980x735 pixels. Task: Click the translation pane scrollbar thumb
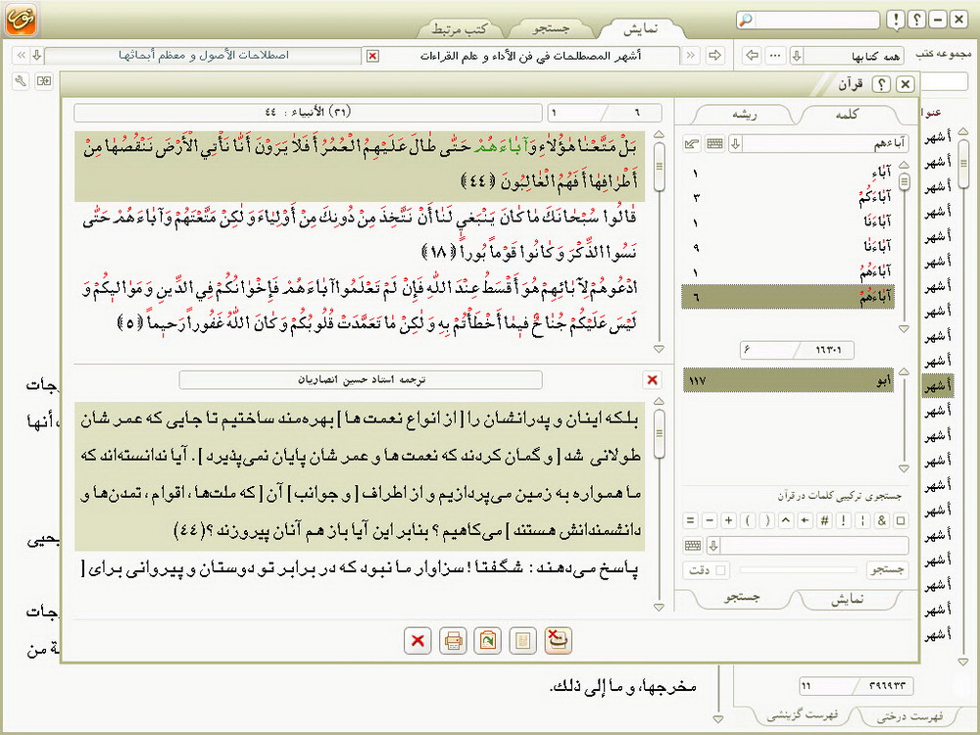pyautogui.click(x=659, y=434)
